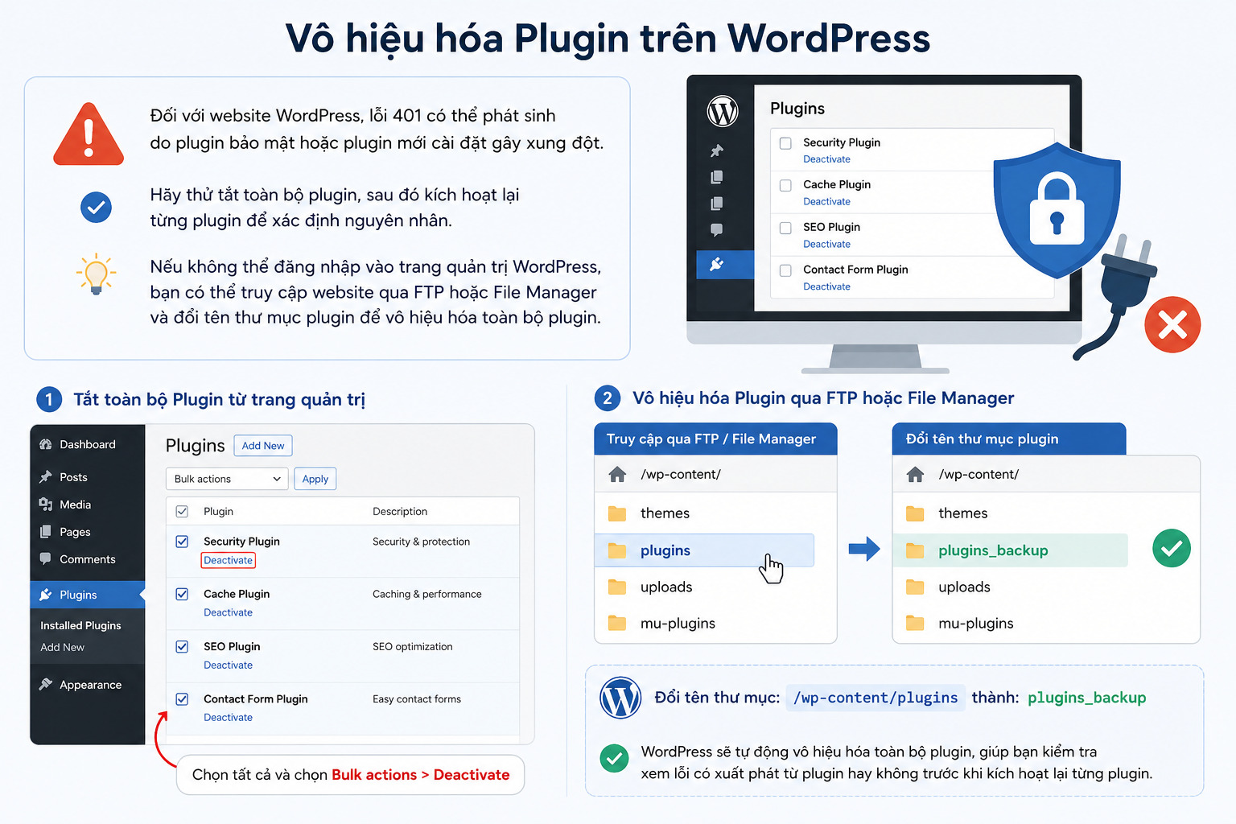Click Deactivate under SEO Plugin on the monitor
This screenshot has width=1236, height=824.
(826, 245)
